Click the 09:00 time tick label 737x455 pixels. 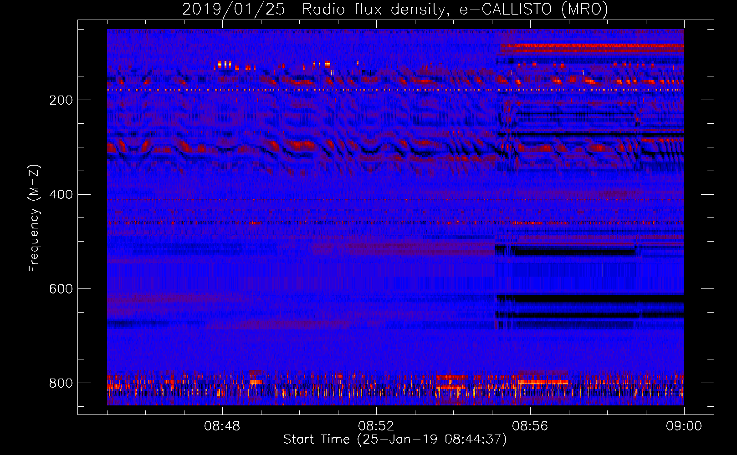pyautogui.click(x=684, y=426)
